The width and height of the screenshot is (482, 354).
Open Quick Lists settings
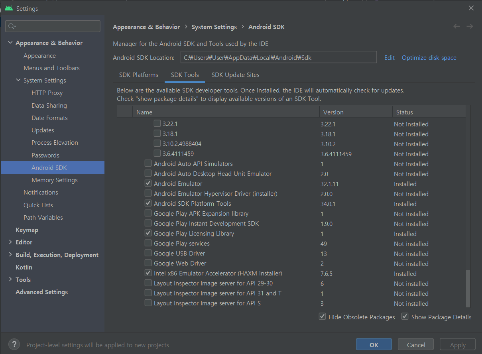38,205
